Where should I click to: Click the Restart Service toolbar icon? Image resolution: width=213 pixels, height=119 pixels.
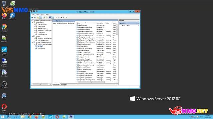(x=66, y=18)
